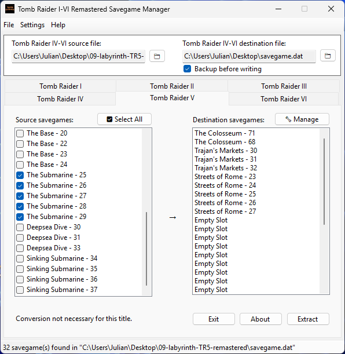This screenshot has width=345, height=354.
Task: Click the Exit button
Action: pyautogui.click(x=214, y=319)
